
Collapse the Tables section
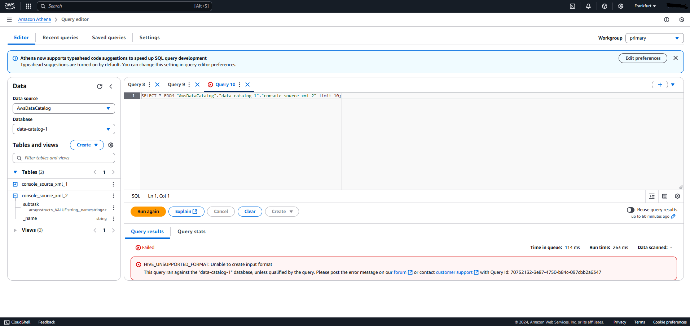point(15,172)
